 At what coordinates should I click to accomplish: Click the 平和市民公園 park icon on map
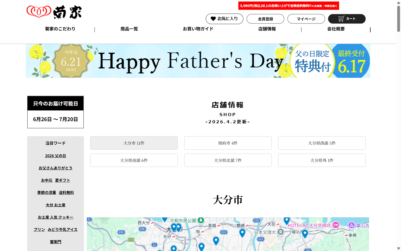click(201, 220)
